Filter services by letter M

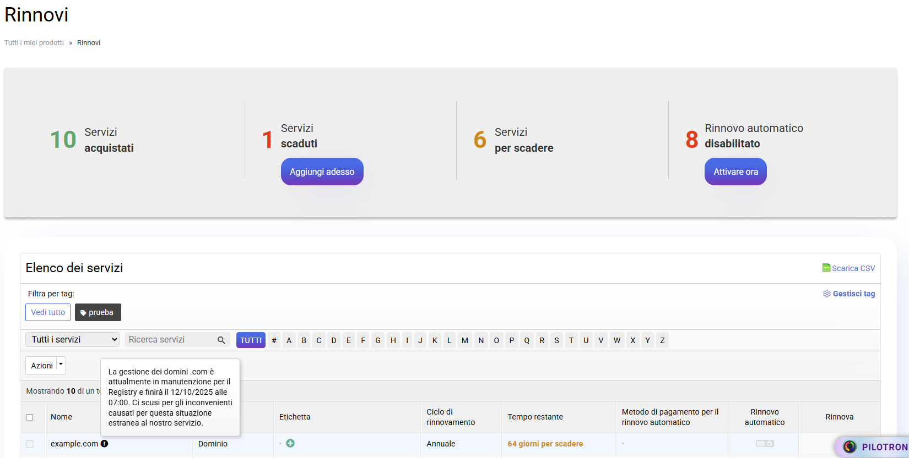[x=464, y=340]
